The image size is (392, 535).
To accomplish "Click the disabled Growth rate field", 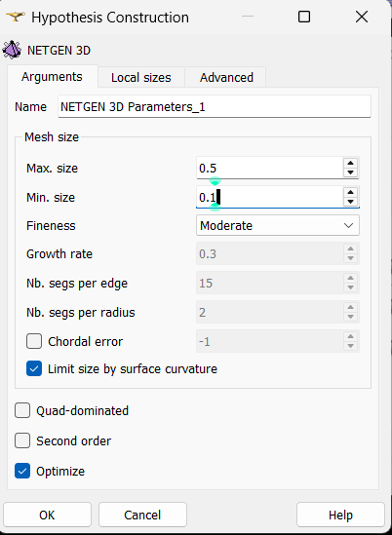I will (x=270, y=253).
